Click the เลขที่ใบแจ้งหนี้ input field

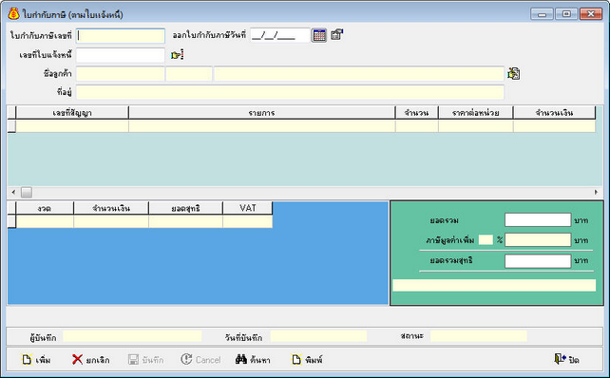click(121, 55)
